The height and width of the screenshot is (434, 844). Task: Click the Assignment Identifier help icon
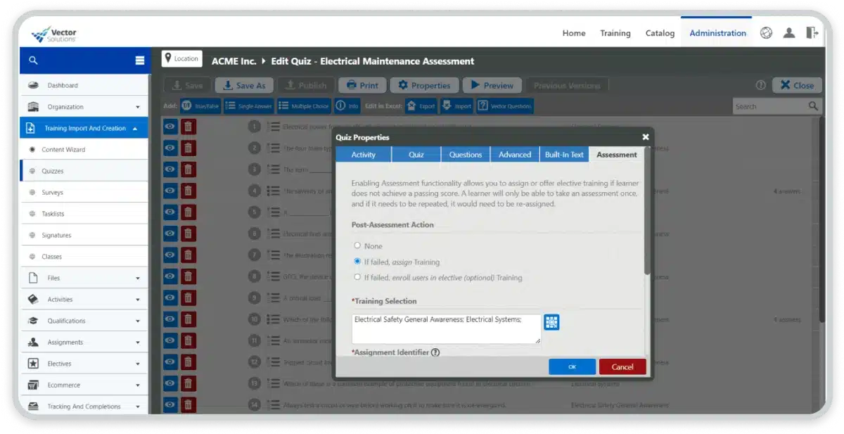(435, 352)
